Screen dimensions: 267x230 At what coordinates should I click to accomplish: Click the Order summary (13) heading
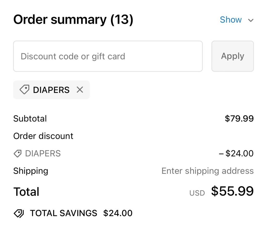(73, 20)
